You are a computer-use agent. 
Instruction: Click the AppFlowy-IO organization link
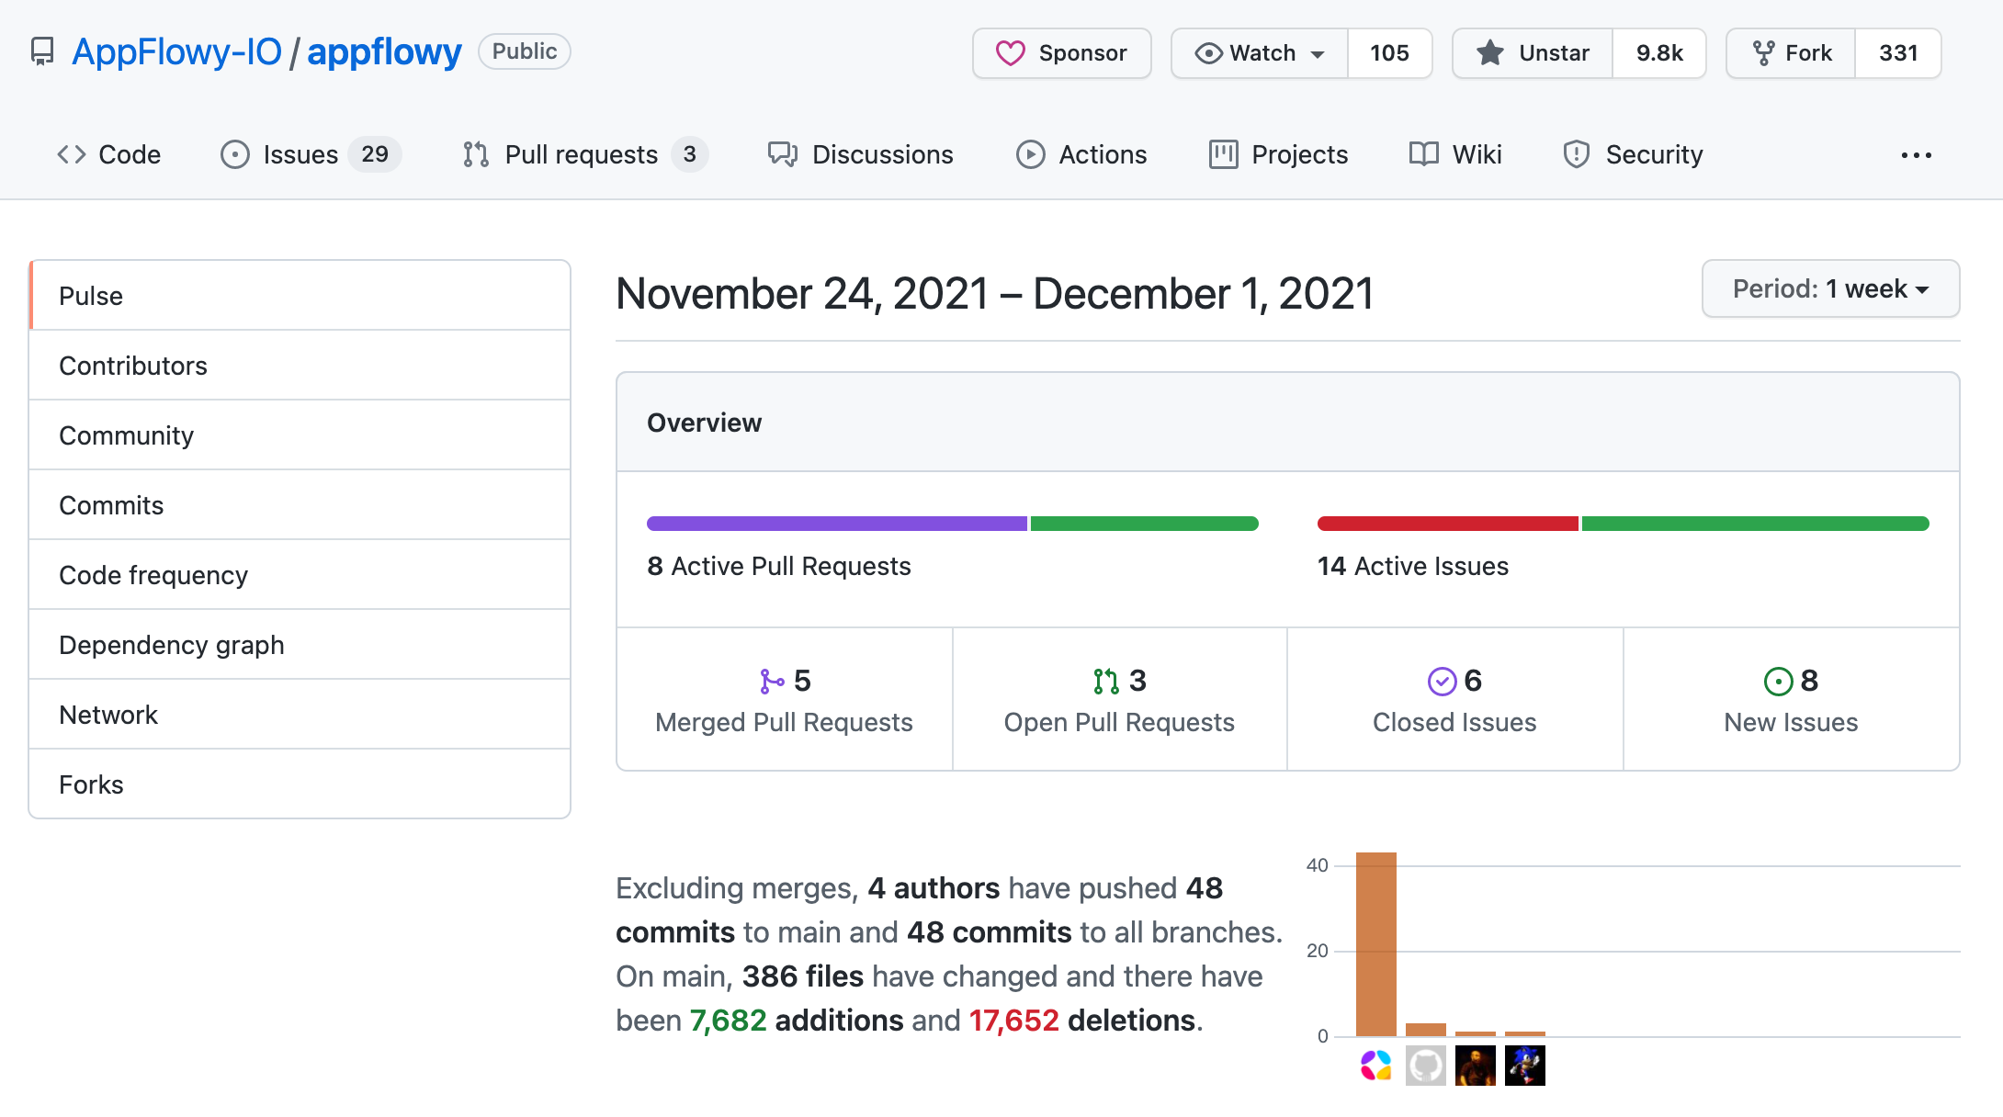pyautogui.click(x=176, y=51)
